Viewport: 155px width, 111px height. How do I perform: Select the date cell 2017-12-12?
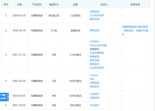19,55
